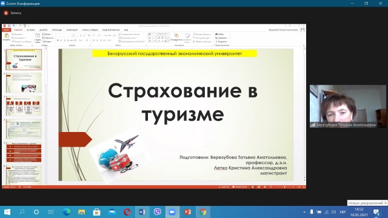388x218 pixels.
Task: Start Slide Show icon in status bar
Action: [271, 187]
